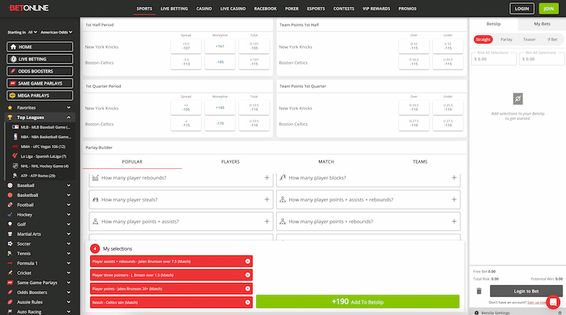
Task: Expand the Basketball chevron
Action: [69, 195]
